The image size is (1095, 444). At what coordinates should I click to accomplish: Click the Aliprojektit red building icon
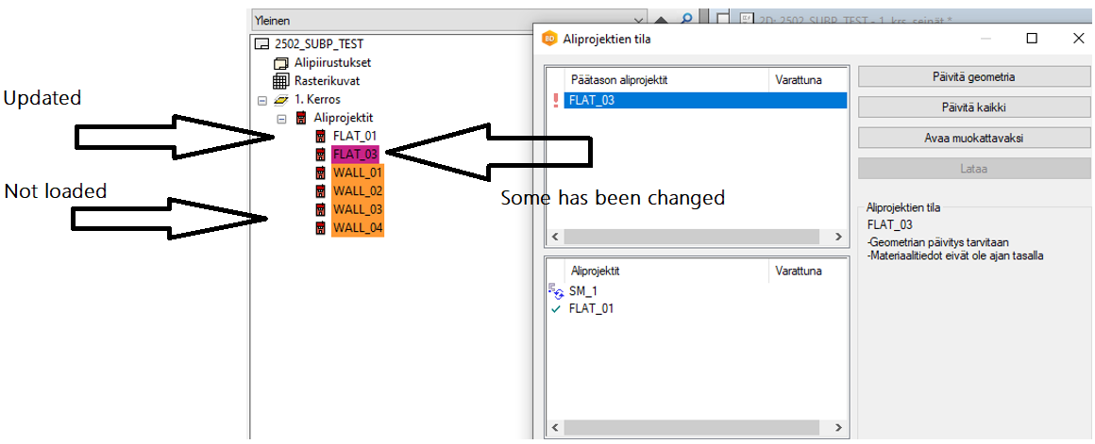(x=301, y=118)
